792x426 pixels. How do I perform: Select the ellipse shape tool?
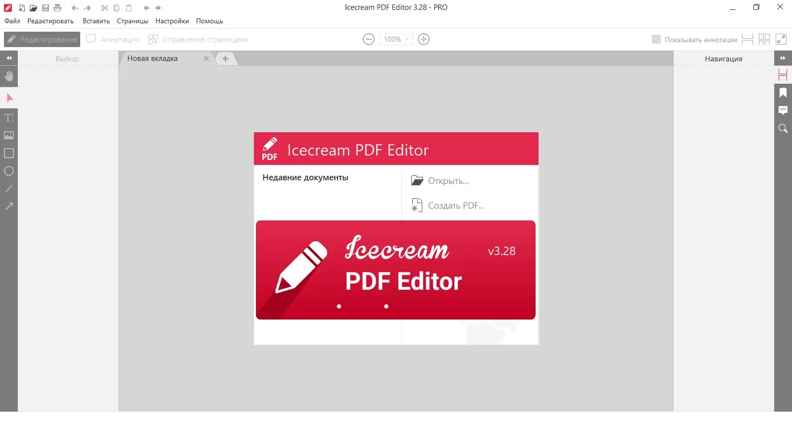point(9,171)
